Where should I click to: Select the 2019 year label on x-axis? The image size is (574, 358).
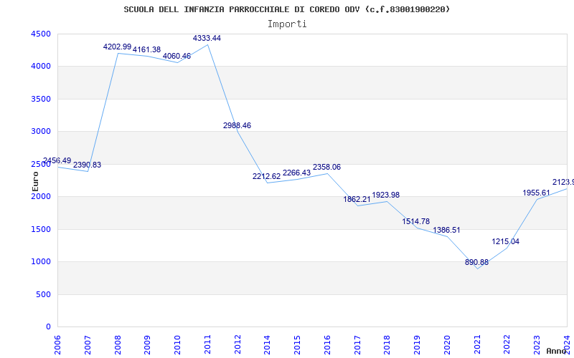(x=418, y=344)
